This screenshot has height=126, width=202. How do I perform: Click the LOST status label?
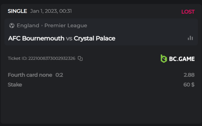pyautogui.click(x=188, y=12)
